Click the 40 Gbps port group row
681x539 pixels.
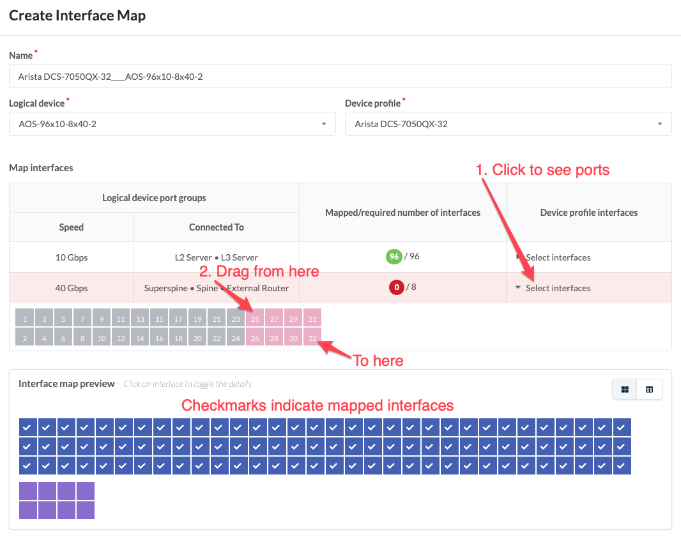pos(71,288)
